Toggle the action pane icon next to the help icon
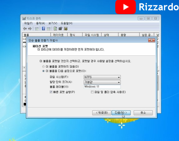This screenshot has width=179, height=141. coord(48,29)
